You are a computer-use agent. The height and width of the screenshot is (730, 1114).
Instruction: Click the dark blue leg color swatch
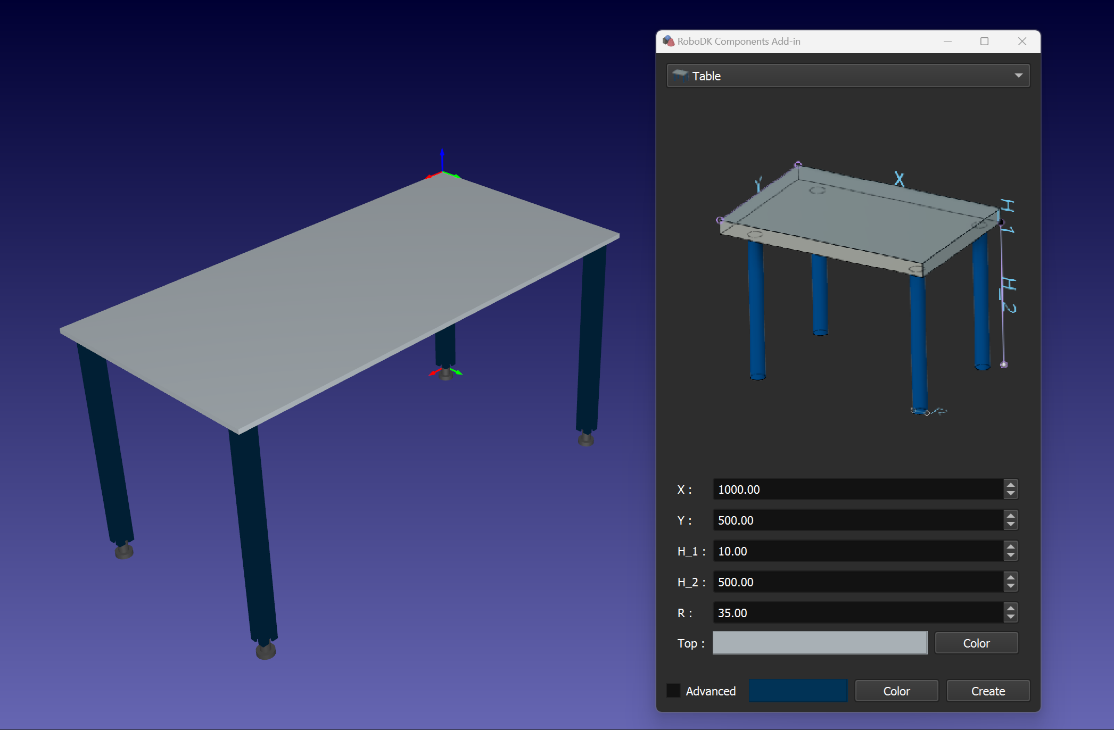pos(798,690)
